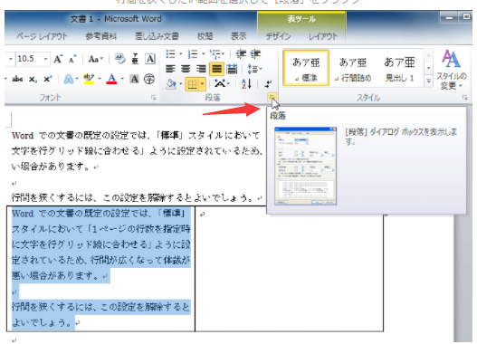Expand the styles gallery More arrow
The height and width of the screenshot is (344, 477).
click(429, 81)
